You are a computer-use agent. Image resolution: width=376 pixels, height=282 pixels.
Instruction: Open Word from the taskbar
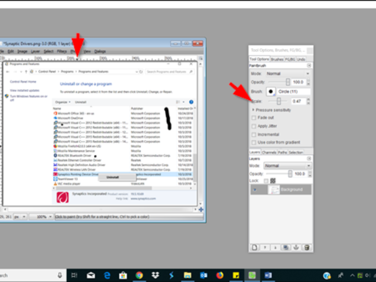click(268, 275)
